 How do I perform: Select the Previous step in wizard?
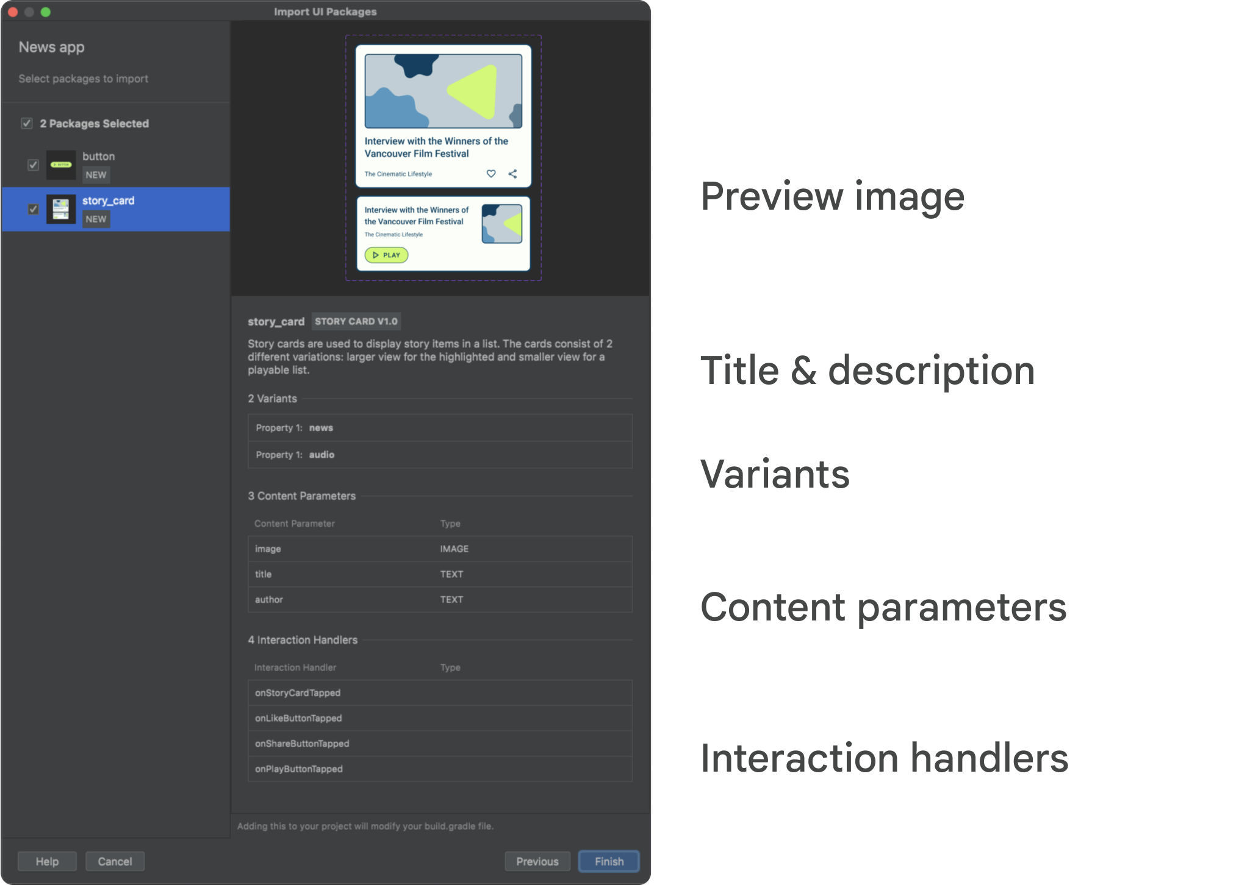536,859
